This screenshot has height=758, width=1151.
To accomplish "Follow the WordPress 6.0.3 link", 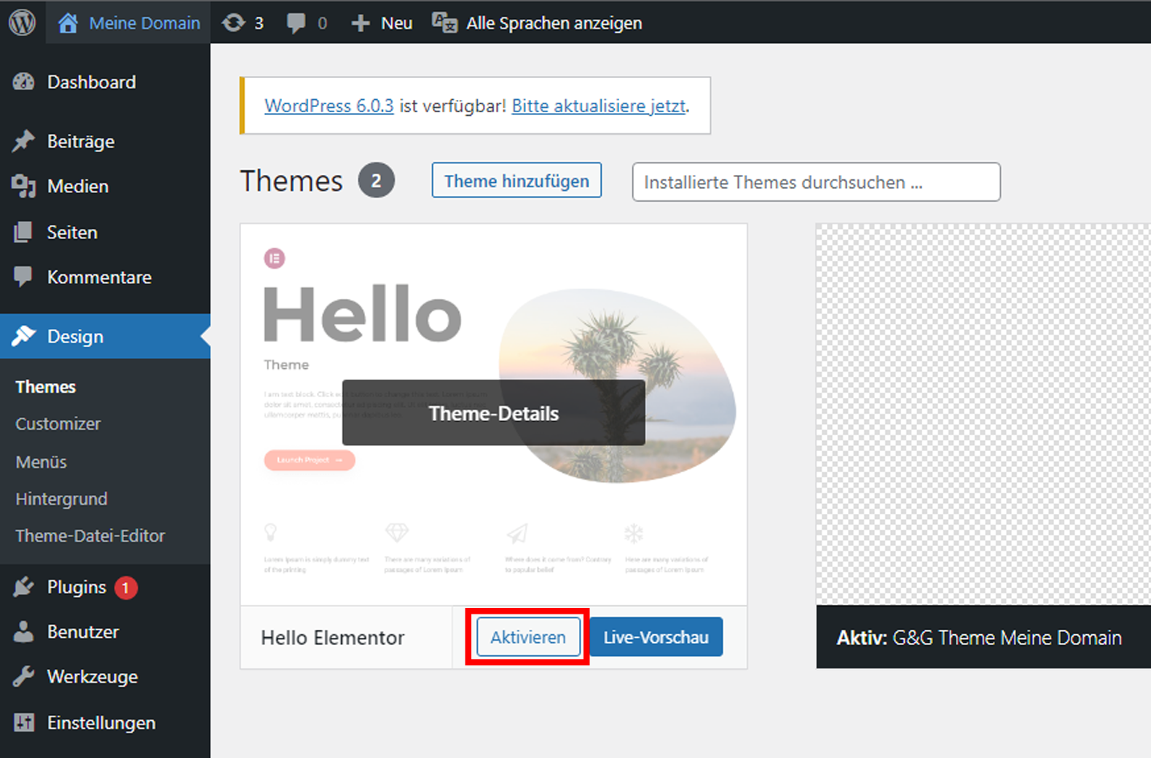I will click(x=329, y=106).
